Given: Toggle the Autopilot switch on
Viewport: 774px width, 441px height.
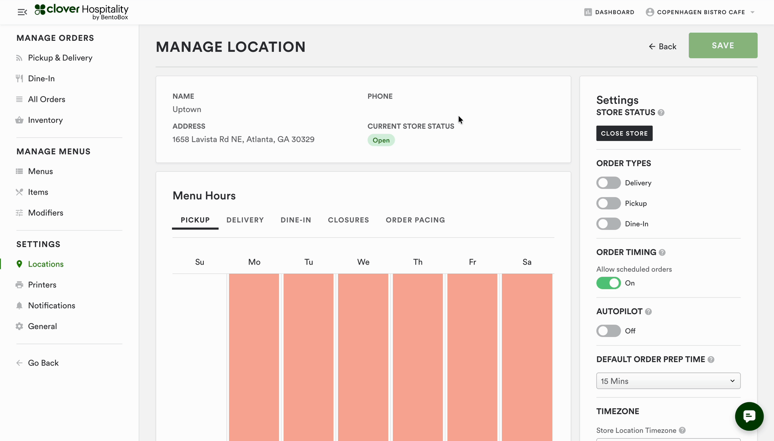Looking at the screenshot, I should tap(608, 331).
